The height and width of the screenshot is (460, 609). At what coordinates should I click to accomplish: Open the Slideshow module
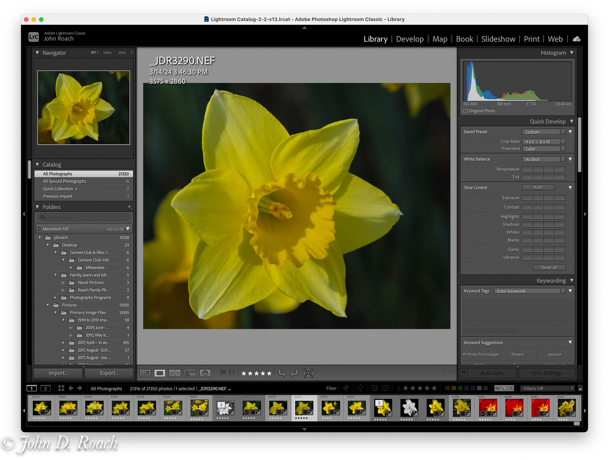pos(498,39)
